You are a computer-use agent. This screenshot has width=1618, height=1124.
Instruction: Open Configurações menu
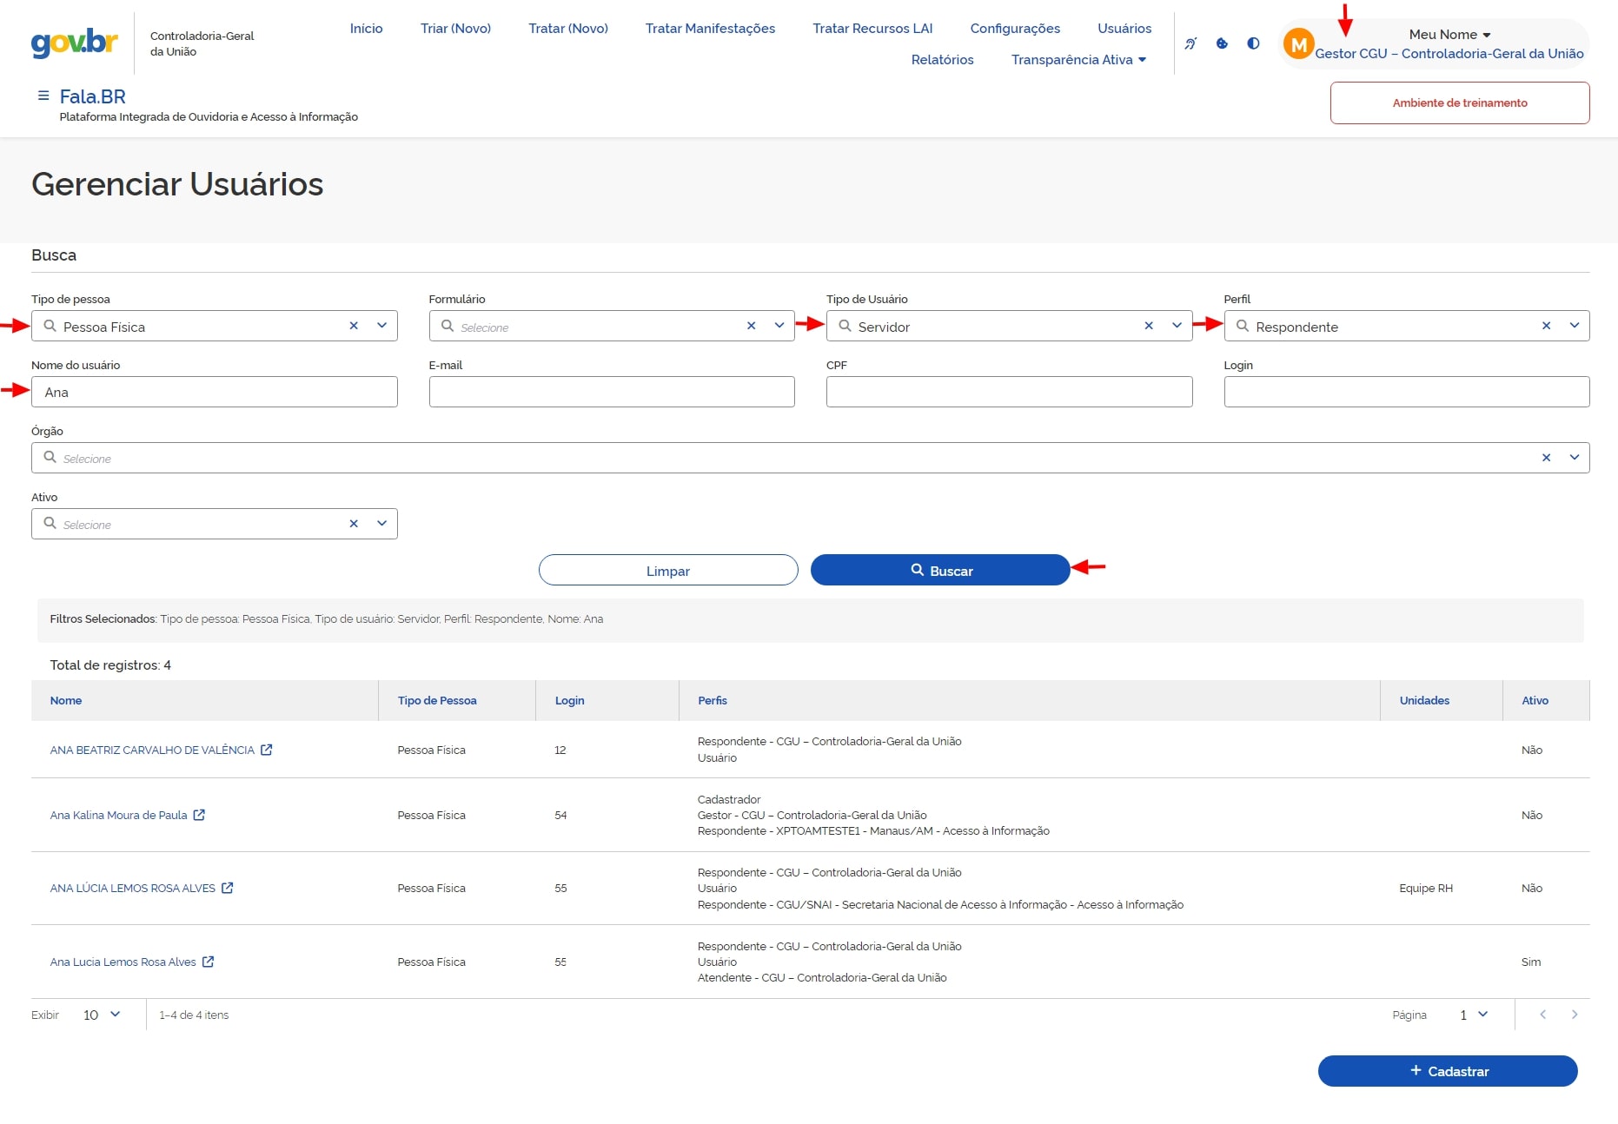tap(1015, 28)
